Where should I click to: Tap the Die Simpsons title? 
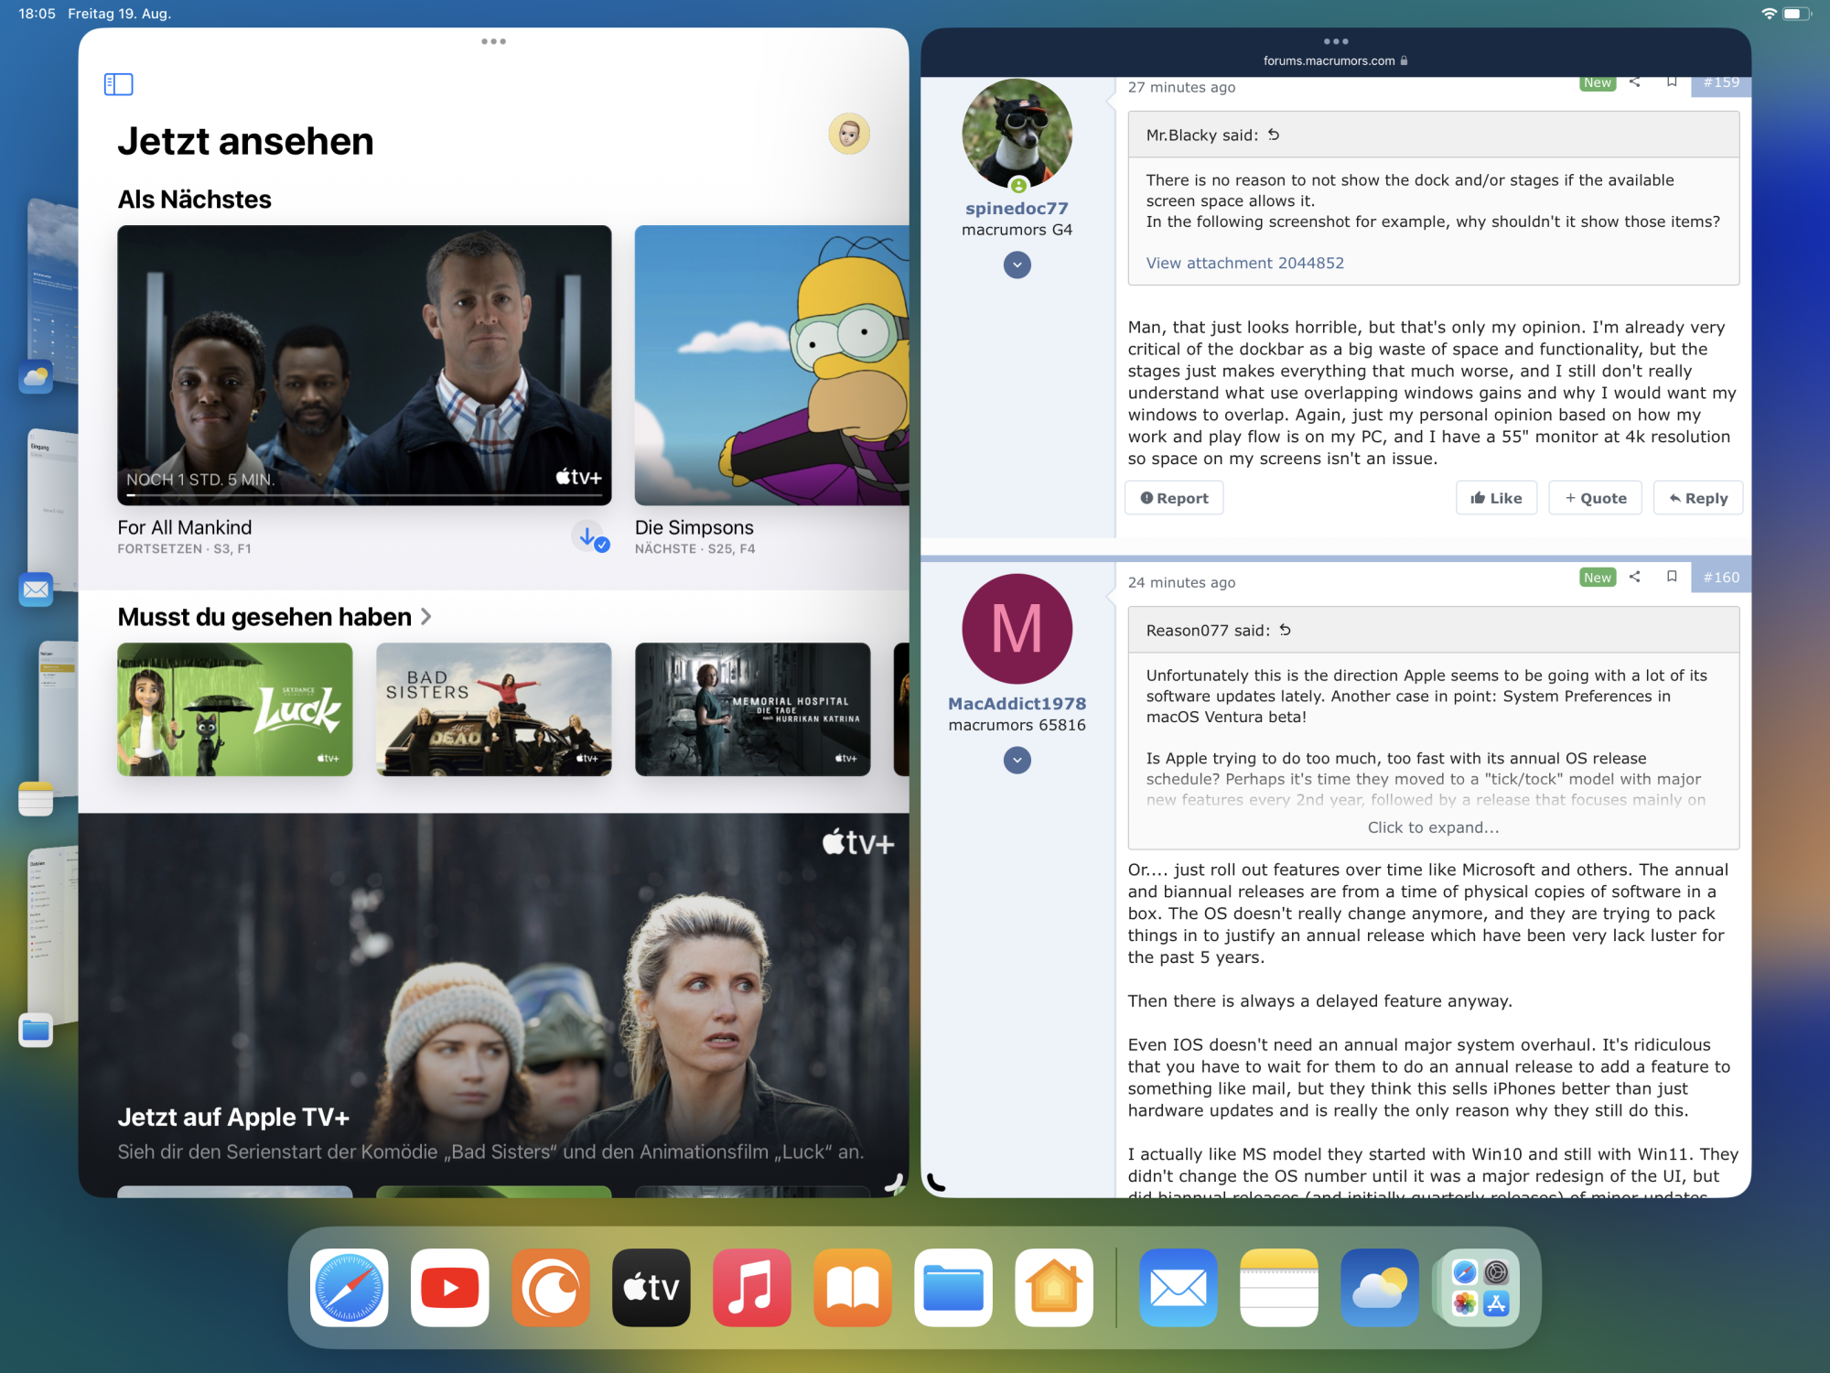[694, 527]
